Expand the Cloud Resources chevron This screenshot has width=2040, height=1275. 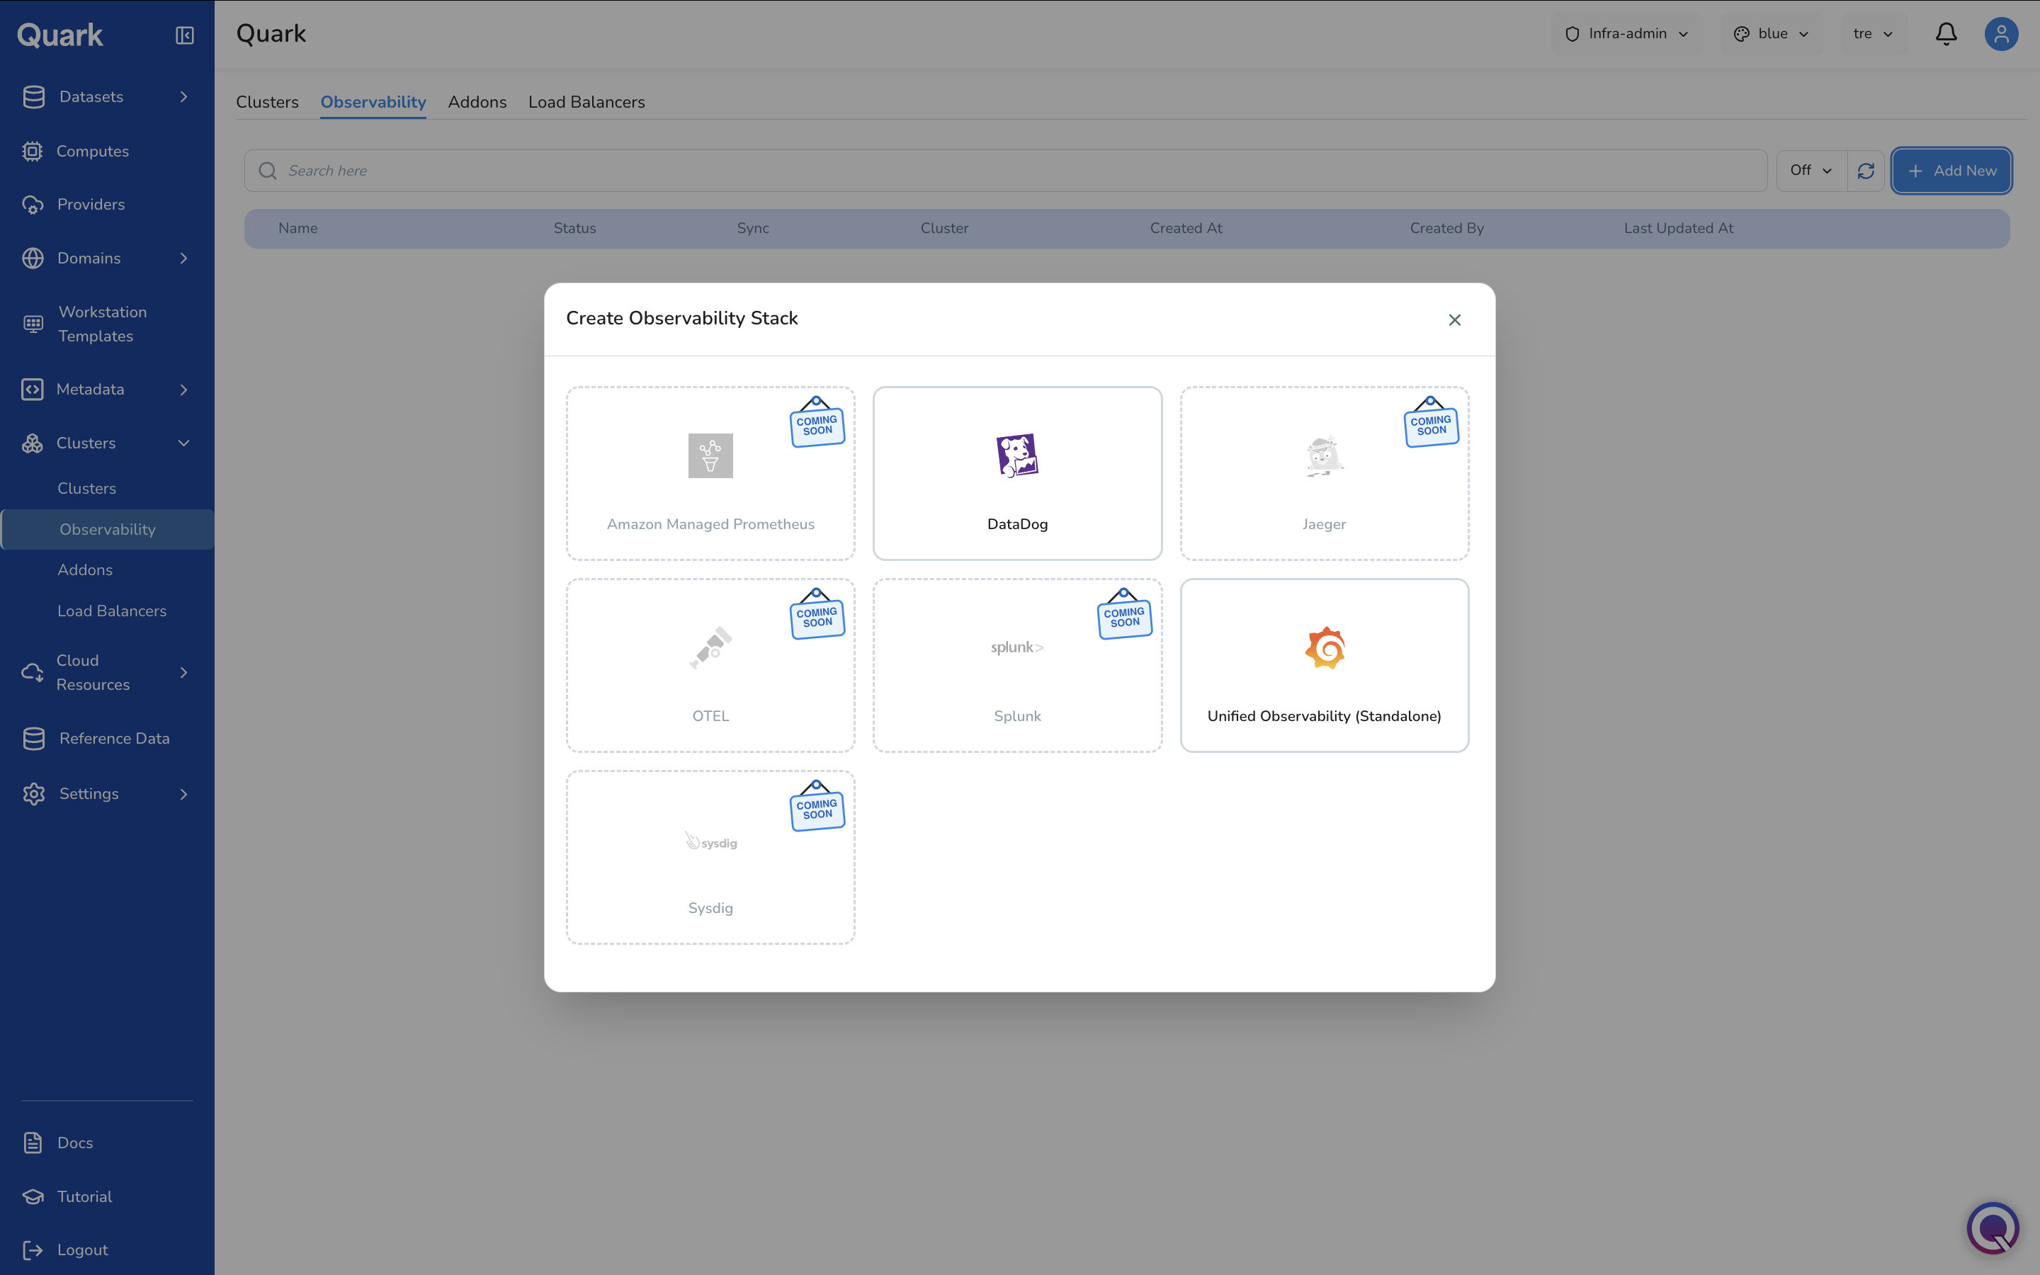click(x=183, y=673)
